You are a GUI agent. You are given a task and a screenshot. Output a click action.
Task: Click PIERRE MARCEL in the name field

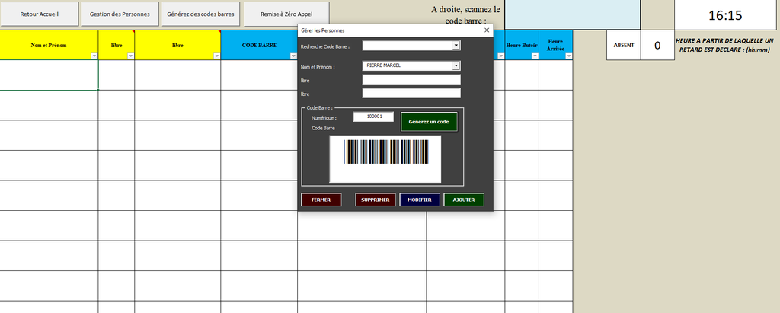click(384, 65)
